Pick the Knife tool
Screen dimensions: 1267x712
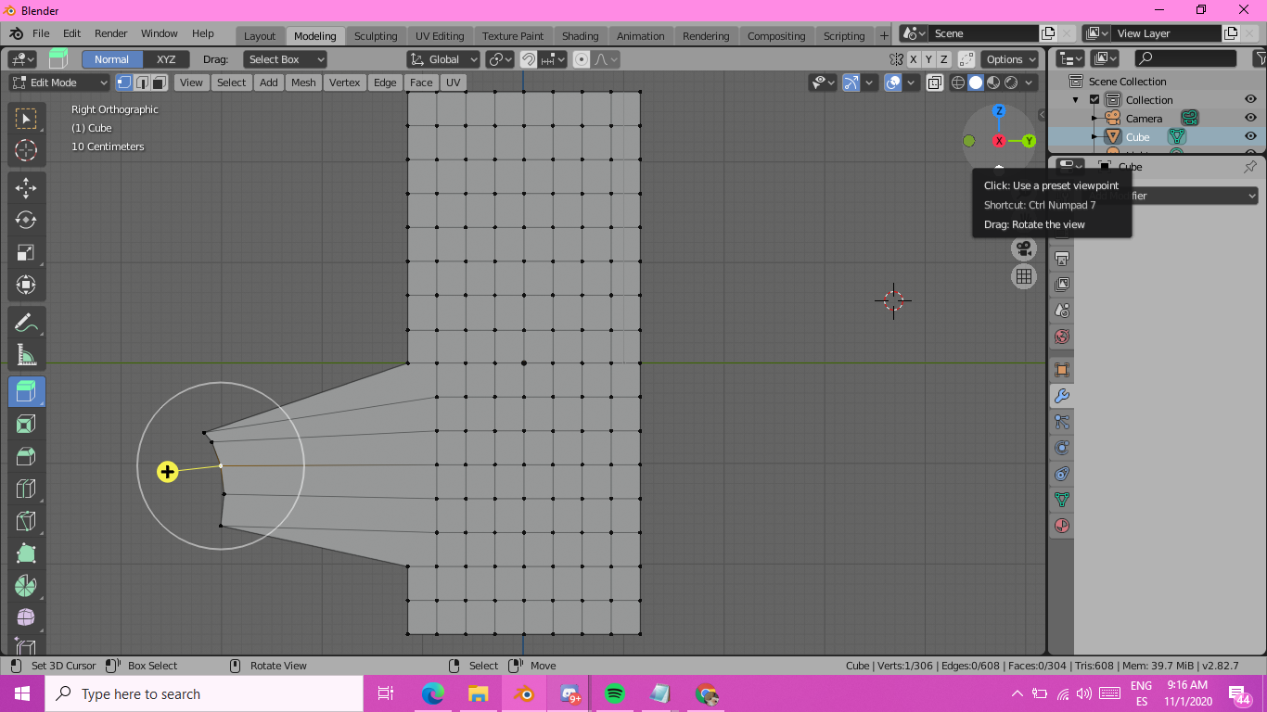26,521
